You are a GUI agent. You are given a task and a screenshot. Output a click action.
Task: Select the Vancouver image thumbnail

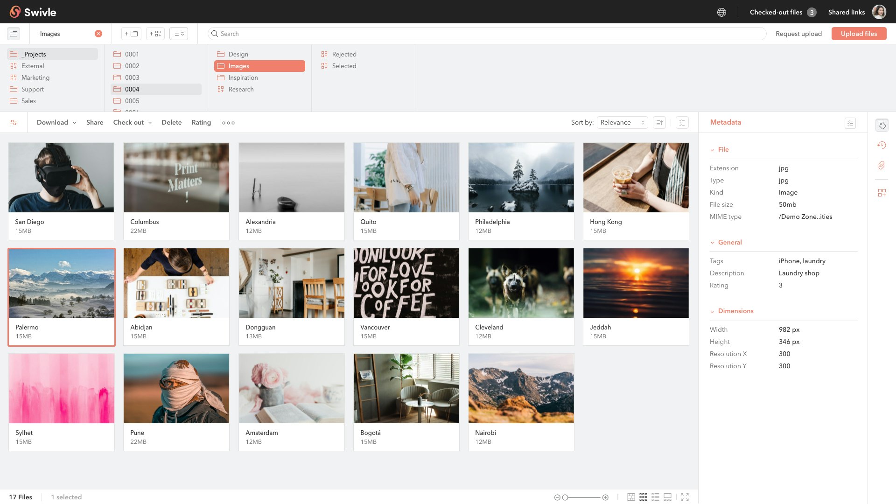pos(406,283)
